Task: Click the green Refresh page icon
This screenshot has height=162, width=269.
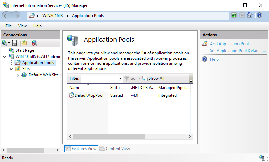Action: tap(234, 15)
